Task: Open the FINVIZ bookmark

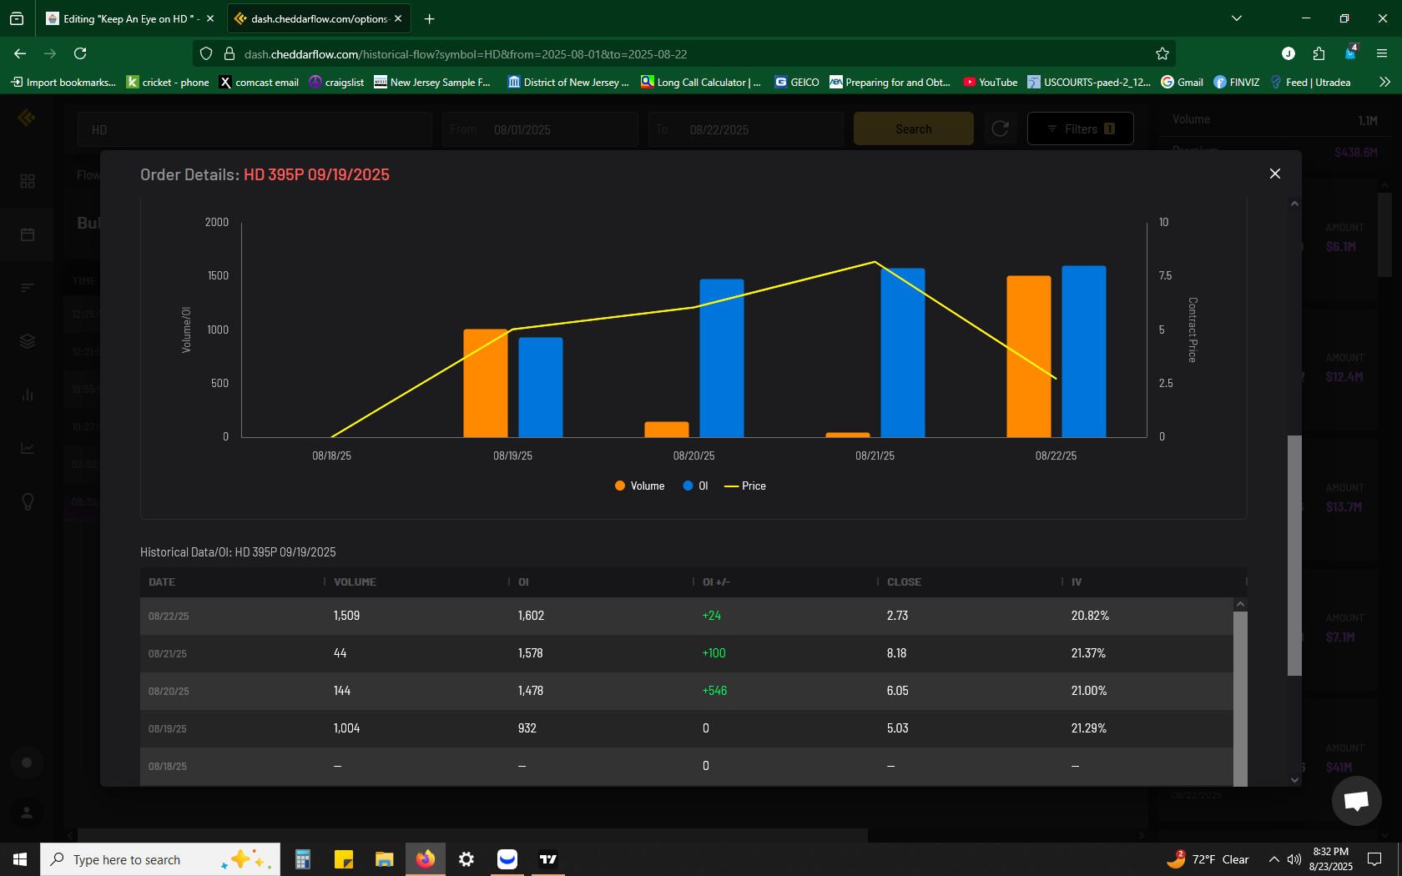Action: coord(1236,82)
